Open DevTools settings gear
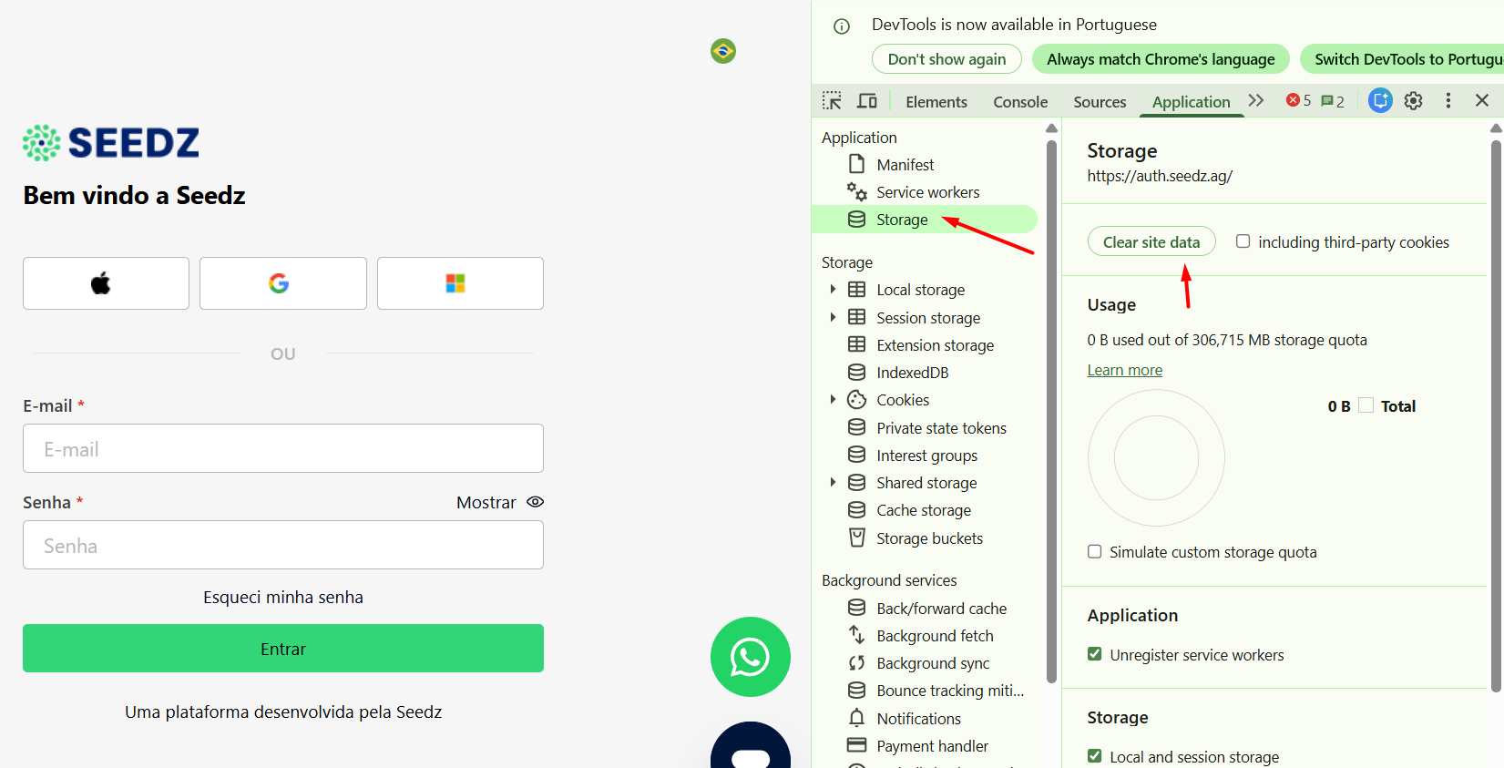 coord(1413,101)
